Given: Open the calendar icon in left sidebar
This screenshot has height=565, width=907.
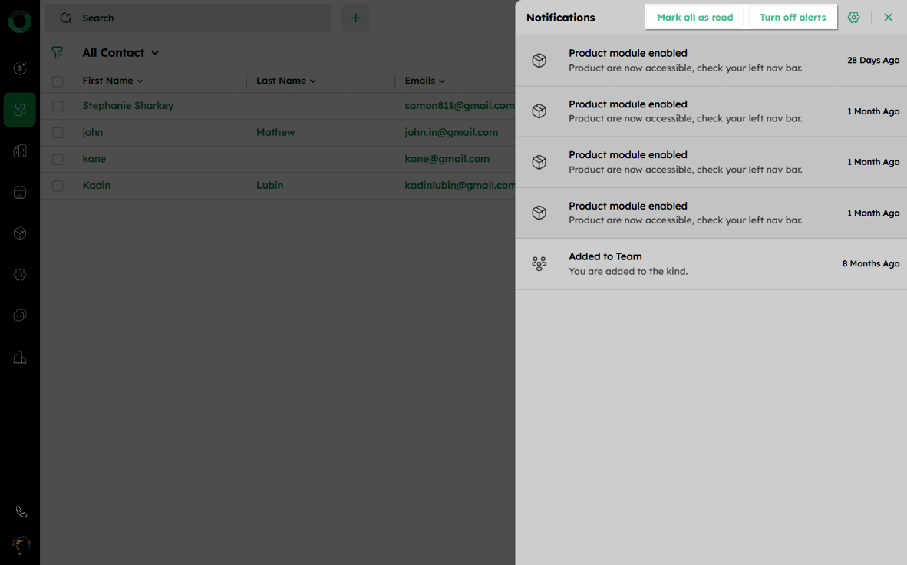Looking at the screenshot, I should pyautogui.click(x=20, y=193).
